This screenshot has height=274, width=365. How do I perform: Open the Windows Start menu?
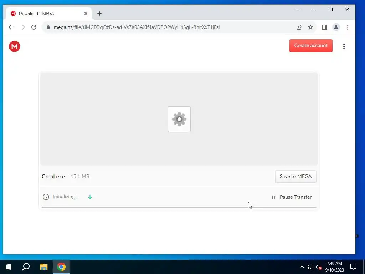point(9,267)
